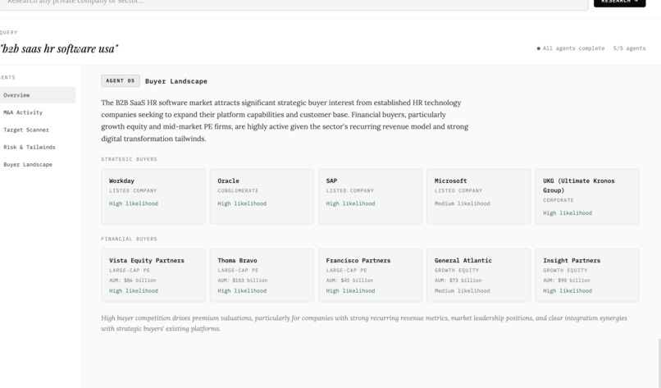Click 'AUM: $45 billion' on Francisco Partners card
The width and height of the screenshot is (661, 388).
(349, 280)
